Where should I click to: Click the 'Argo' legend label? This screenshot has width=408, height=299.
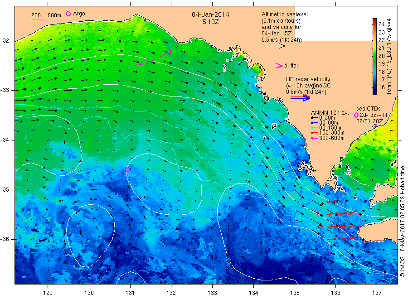(x=79, y=14)
